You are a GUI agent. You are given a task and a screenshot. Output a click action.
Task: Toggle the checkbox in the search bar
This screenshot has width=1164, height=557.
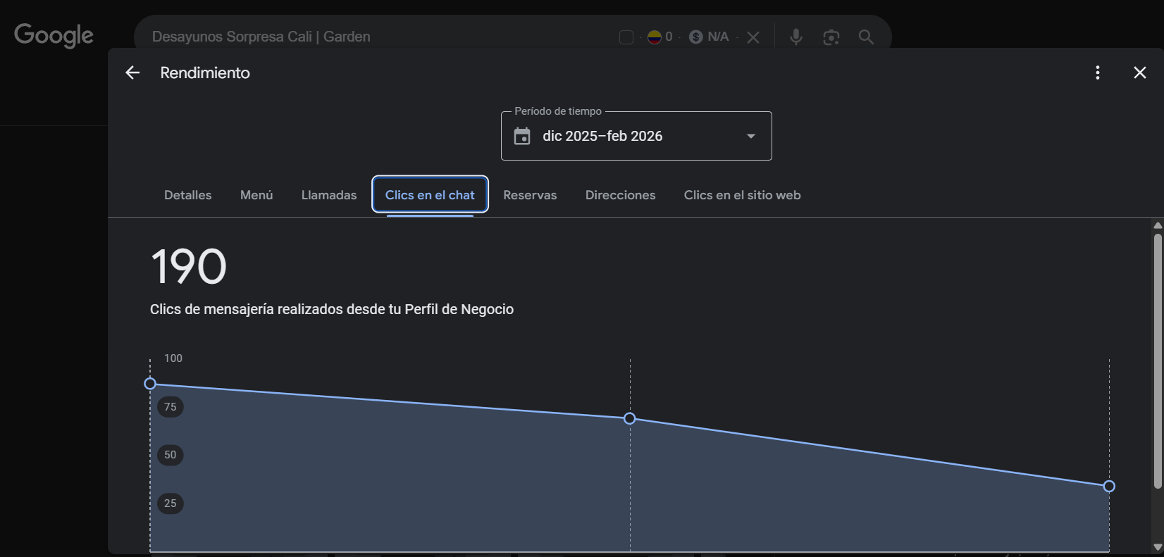[626, 37]
